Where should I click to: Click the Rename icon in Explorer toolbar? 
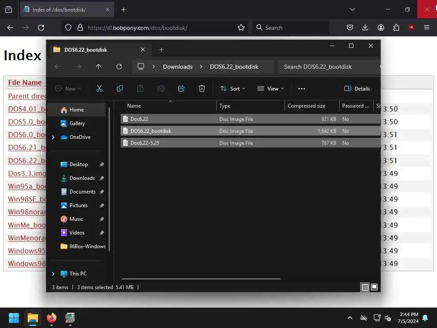pos(161,89)
